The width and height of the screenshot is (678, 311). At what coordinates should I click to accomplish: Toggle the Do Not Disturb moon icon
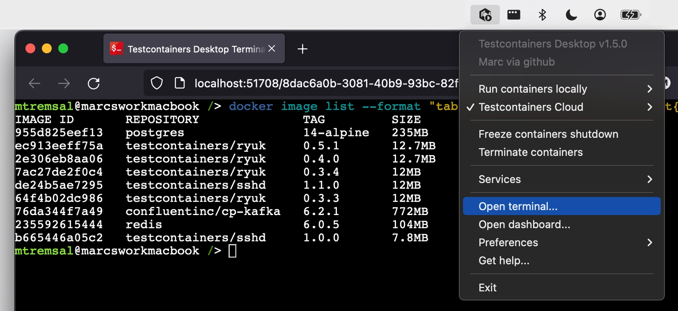[571, 15]
